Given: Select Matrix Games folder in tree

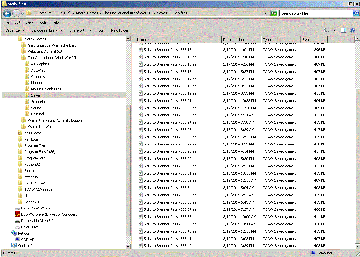Looking at the screenshot, I should tap(35, 39).
